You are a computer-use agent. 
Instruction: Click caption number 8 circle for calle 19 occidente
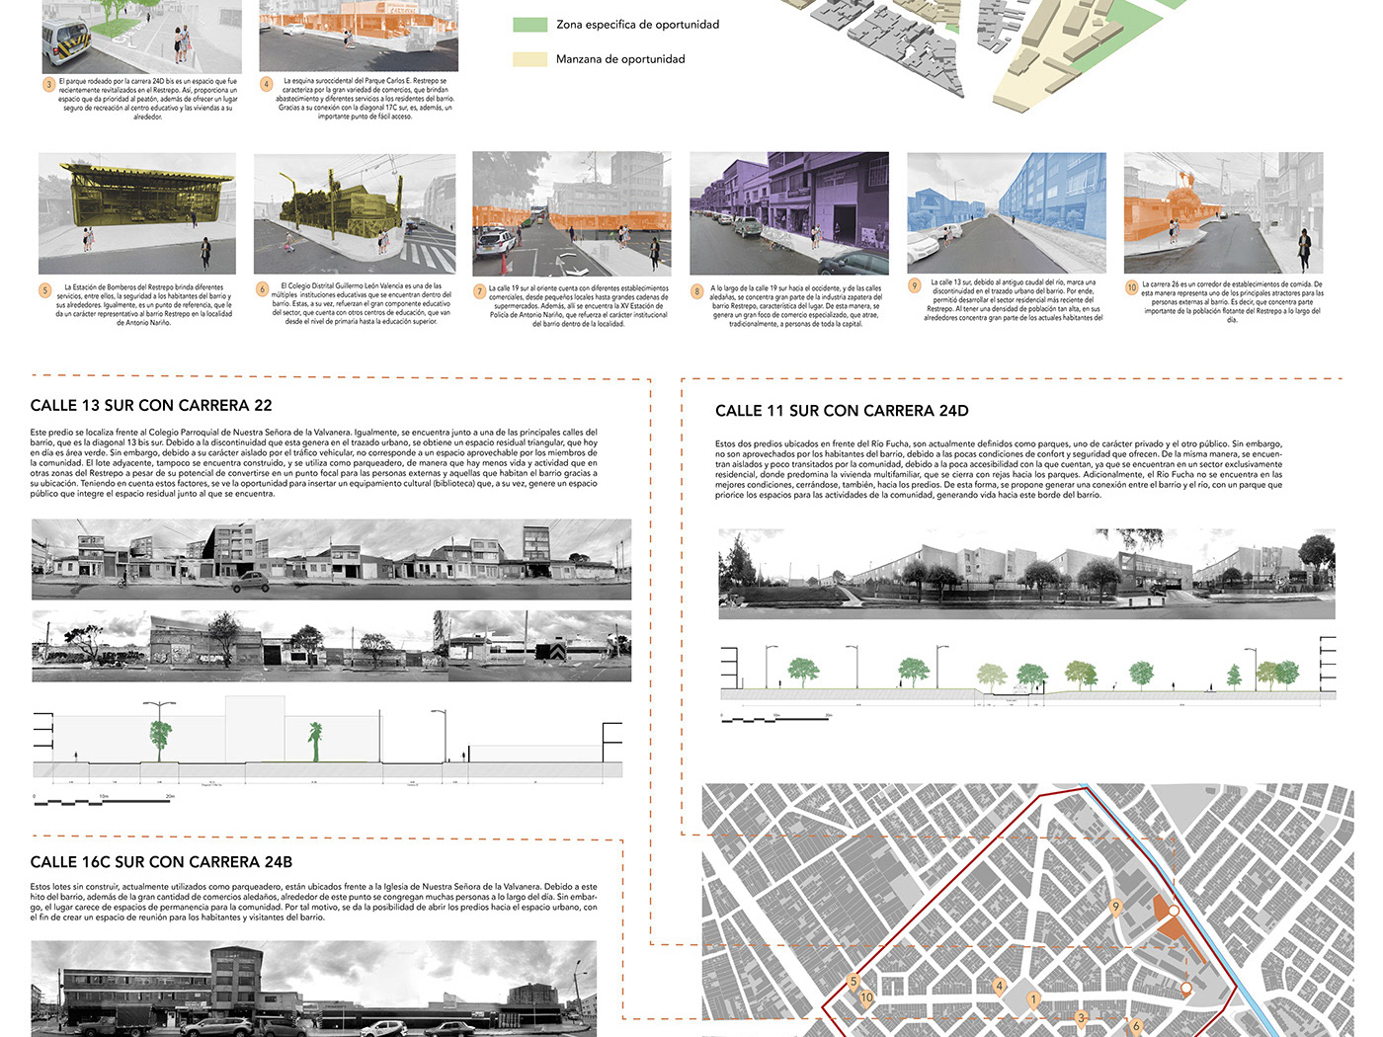[x=696, y=291]
